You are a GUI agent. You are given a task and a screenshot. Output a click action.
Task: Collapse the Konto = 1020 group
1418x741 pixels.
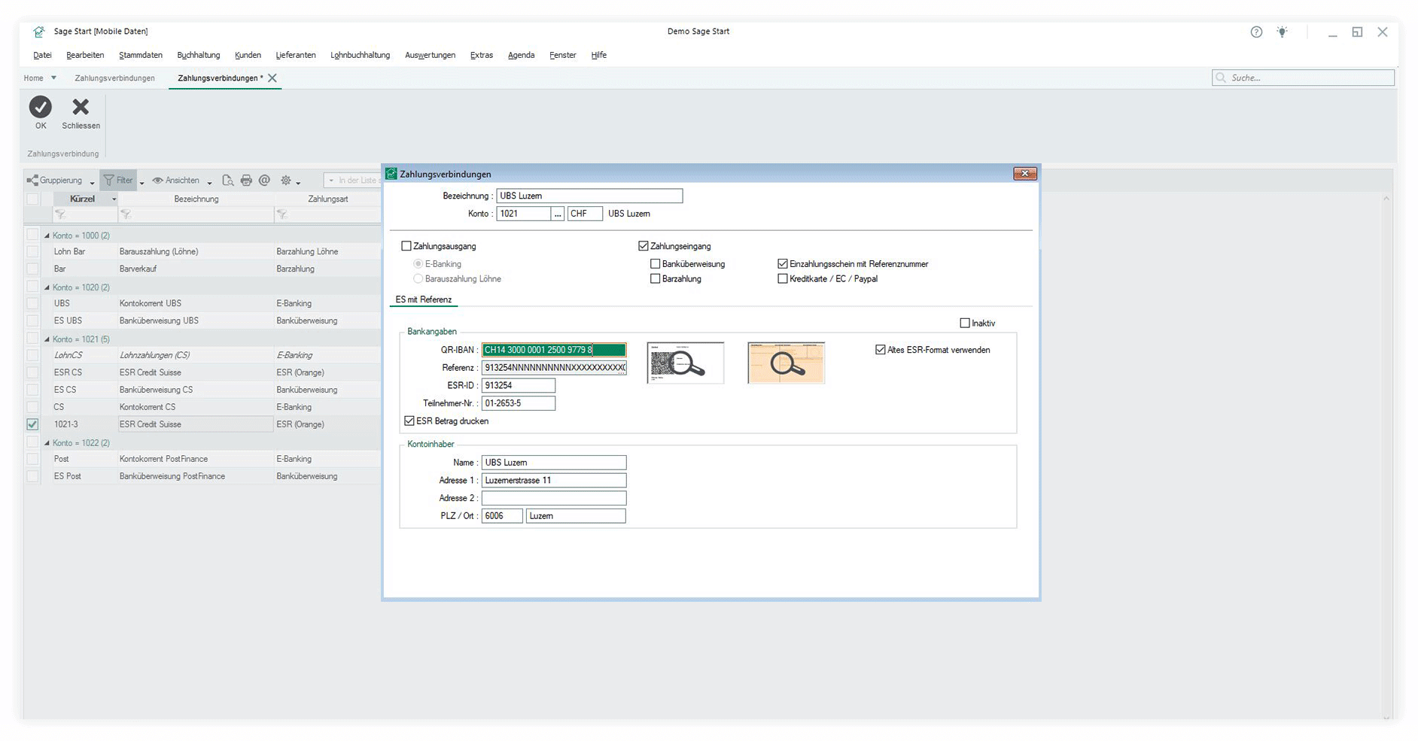[47, 287]
